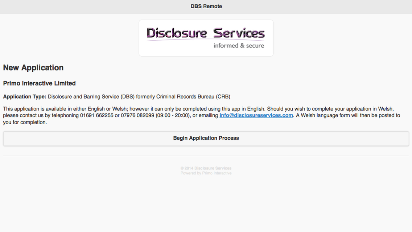This screenshot has width=412, height=232.
Task: Click the Powered by Primo Interactive text
Action: [x=206, y=173]
